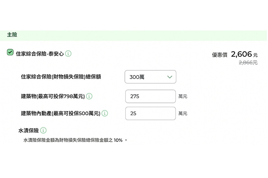Click the 建築物(最高可投保798萬元) label
Image resolution: width=268 pixels, height=178 pixels.
(x=53, y=96)
